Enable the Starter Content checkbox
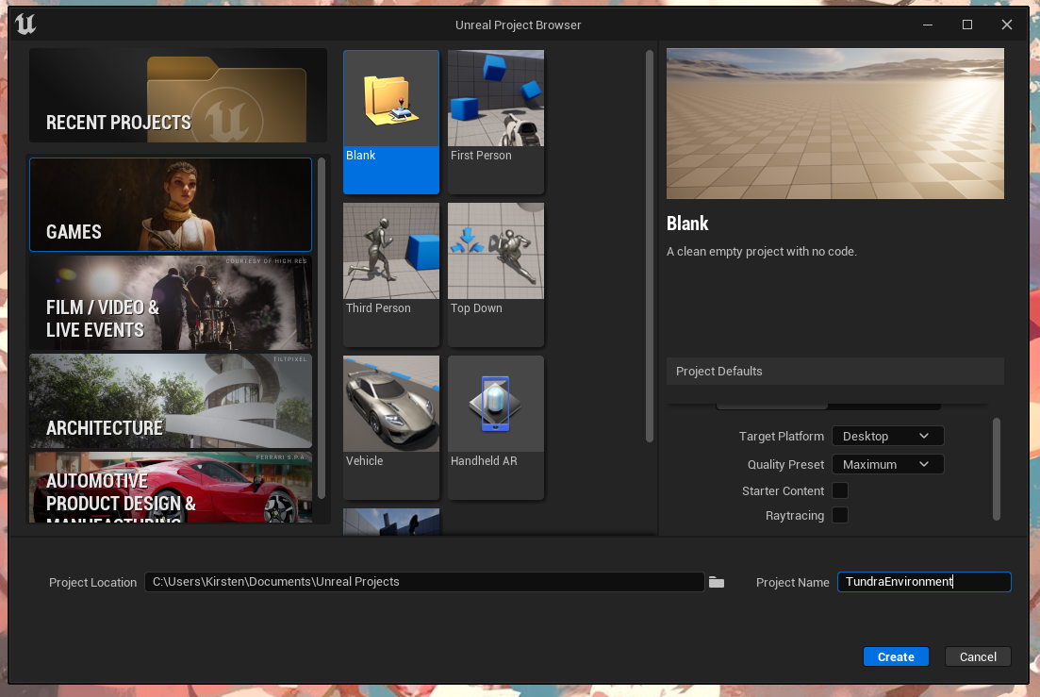Viewport: 1040px width, 697px height. 839,490
